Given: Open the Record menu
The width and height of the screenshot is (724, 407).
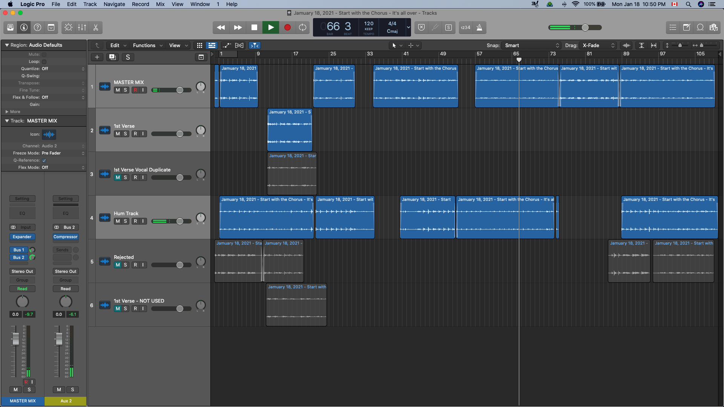Looking at the screenshot, I should click(140, 4).
